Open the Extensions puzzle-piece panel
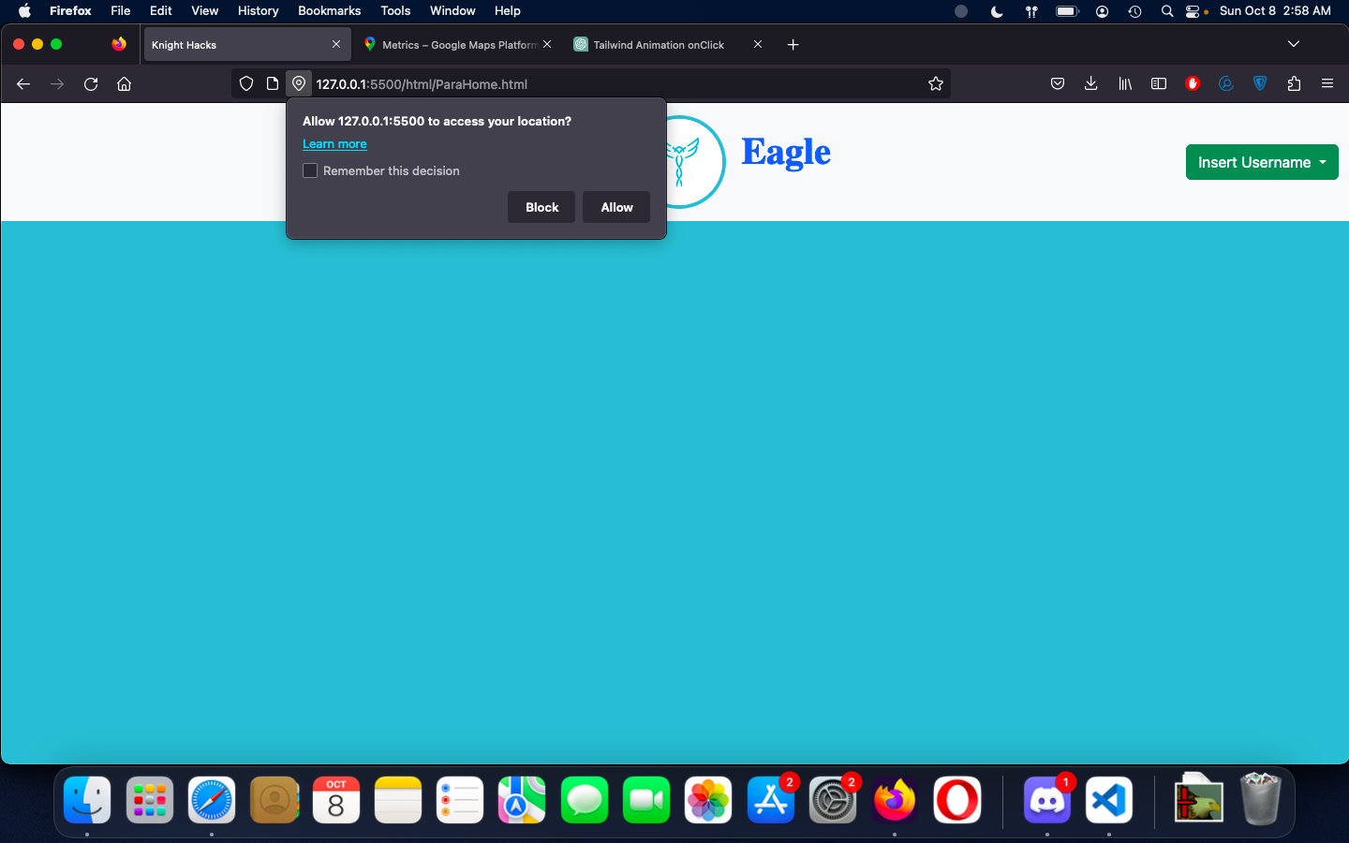This screenshot has height=843, width=1349. click(1294, 83)
